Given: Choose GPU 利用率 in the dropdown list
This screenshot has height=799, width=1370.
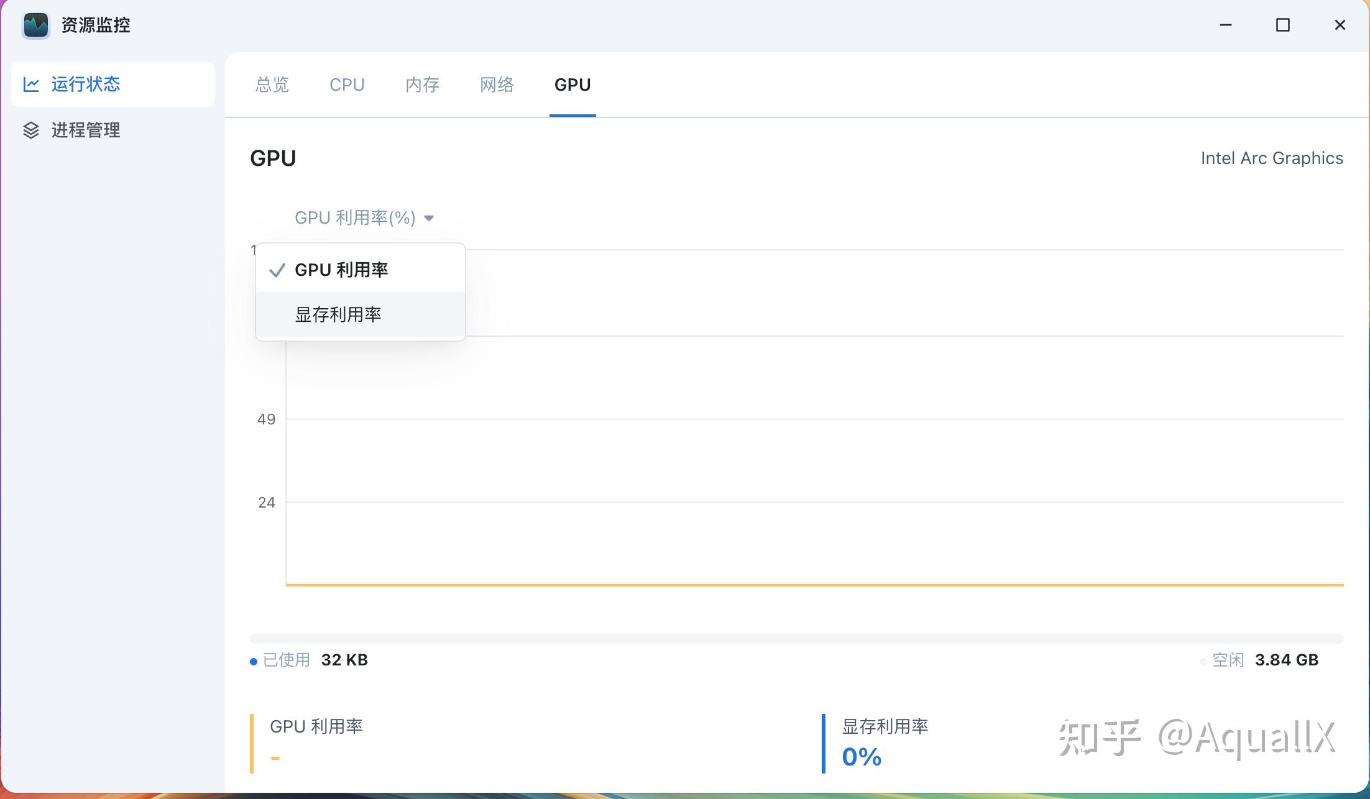Looking at the screenshot, I should [x=341, y=270].
